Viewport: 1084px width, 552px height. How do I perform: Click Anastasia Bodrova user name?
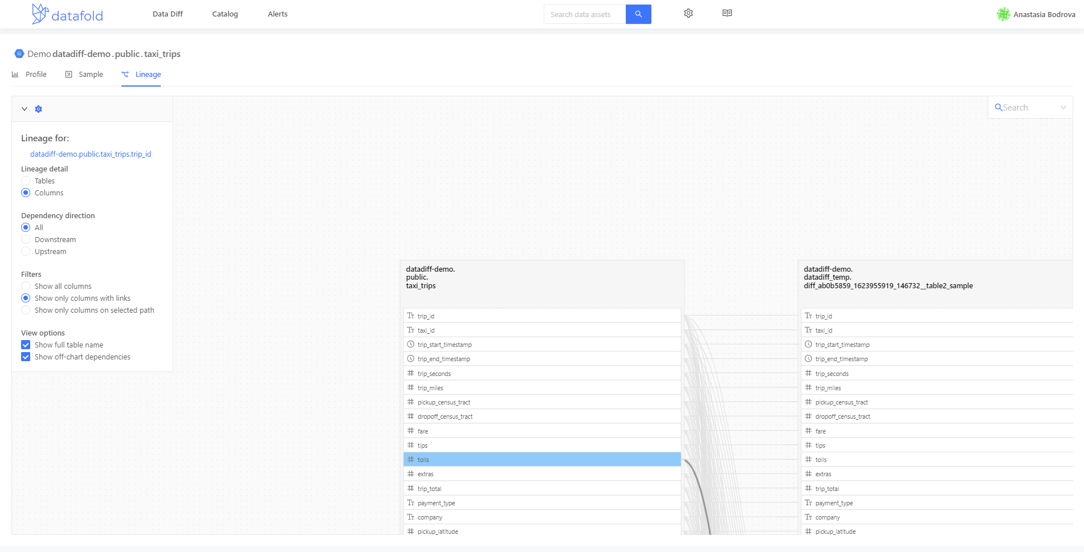1044,14
